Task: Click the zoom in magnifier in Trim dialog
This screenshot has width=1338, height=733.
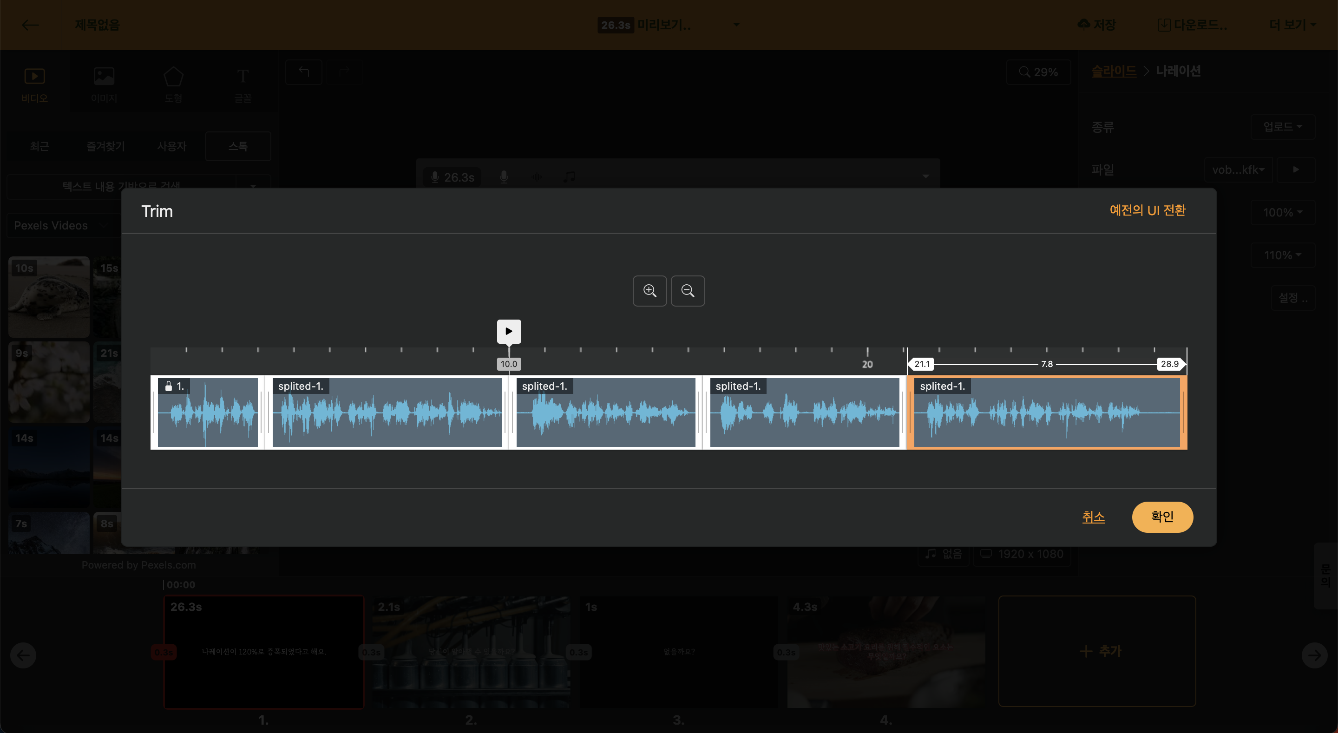Action: [x=649, y=291]
